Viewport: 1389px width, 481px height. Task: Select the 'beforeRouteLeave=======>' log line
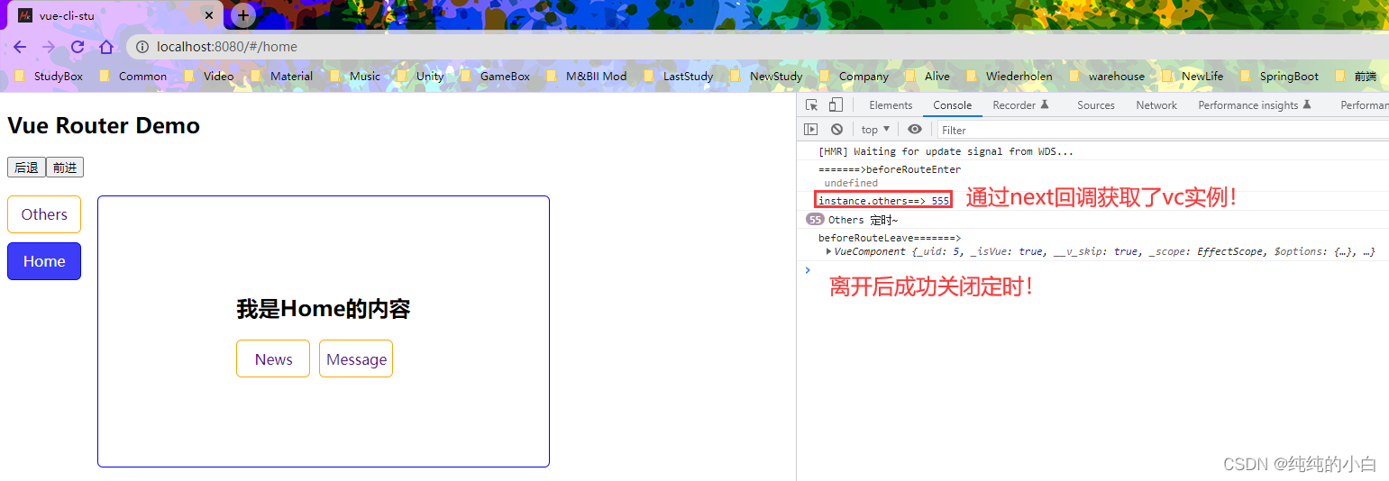[x=890, y=238]
